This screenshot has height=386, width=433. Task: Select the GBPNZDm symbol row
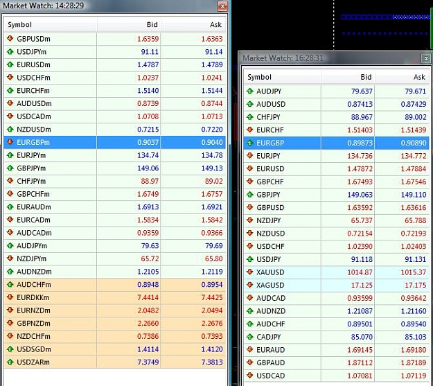[x=115, y=323]
